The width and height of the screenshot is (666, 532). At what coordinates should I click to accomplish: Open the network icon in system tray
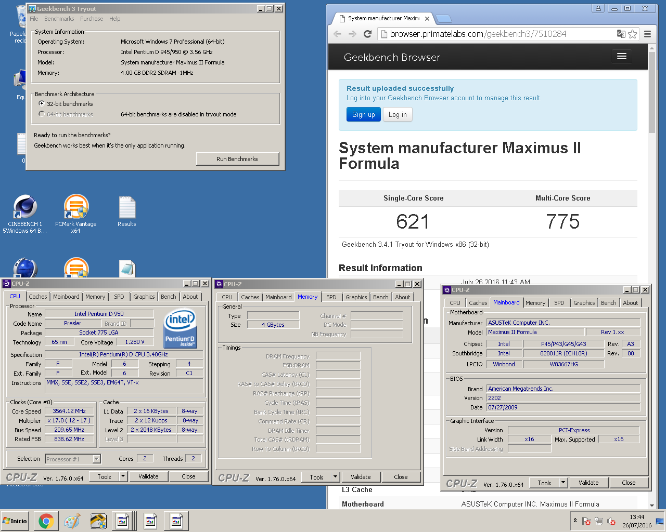(x=599, y=521)
